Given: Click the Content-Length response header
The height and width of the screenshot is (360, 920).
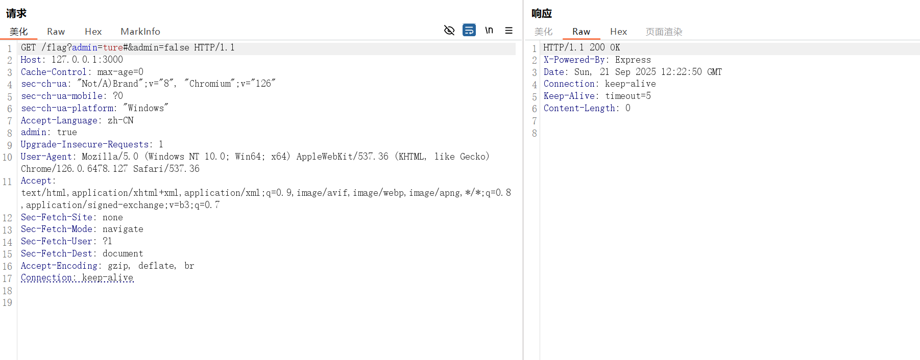Looking at the screenshot, I should [x=587, y=108].
